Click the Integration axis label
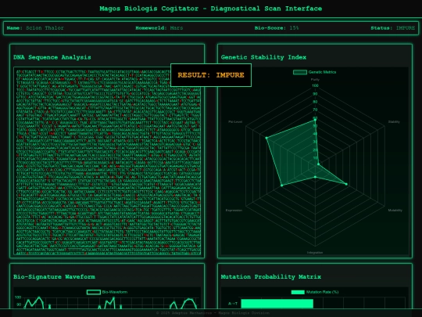This screenshot has width=422, height=317. point(315,253)
